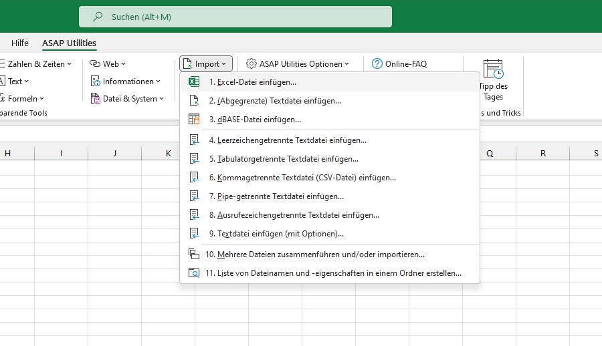Choose 4. Leerzeichengetrennte Textdatei einfügen
Image resolution: width=602 pixels, height=346 pixels.
(x=330, y=140)
